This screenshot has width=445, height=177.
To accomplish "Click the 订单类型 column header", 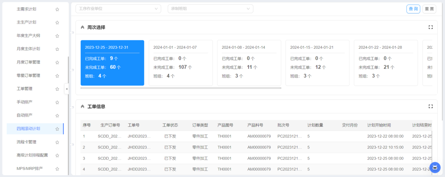I will (x=200, y=125).
